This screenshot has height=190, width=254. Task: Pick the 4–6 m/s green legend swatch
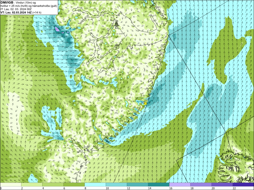pyautogui.click(x=53, y=185)
